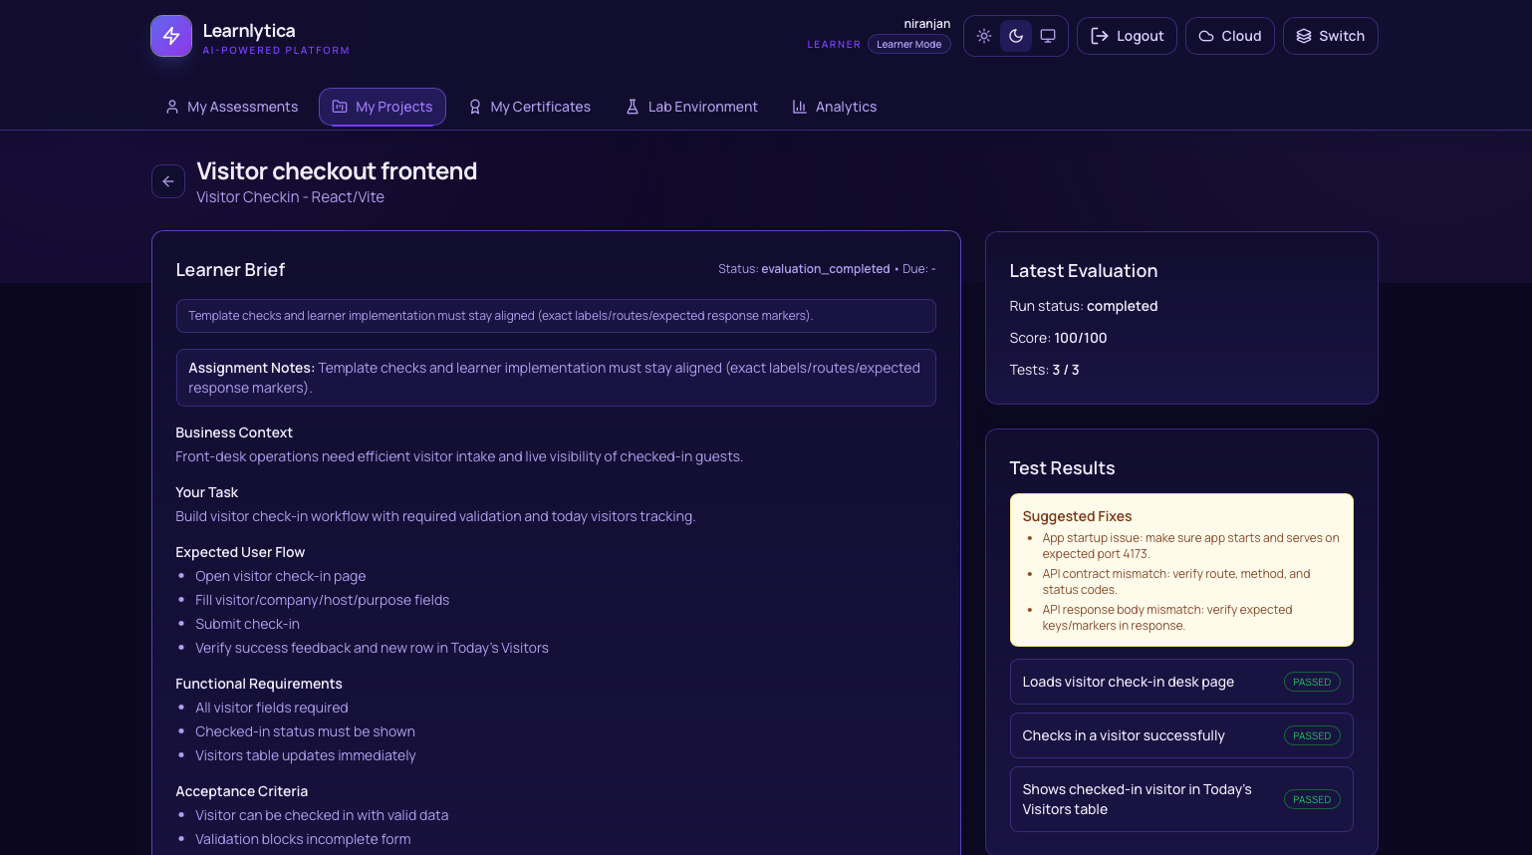Click the PASSED badge for visitor check-in test
1532x855 pixels.
[x=1312, y=735]
